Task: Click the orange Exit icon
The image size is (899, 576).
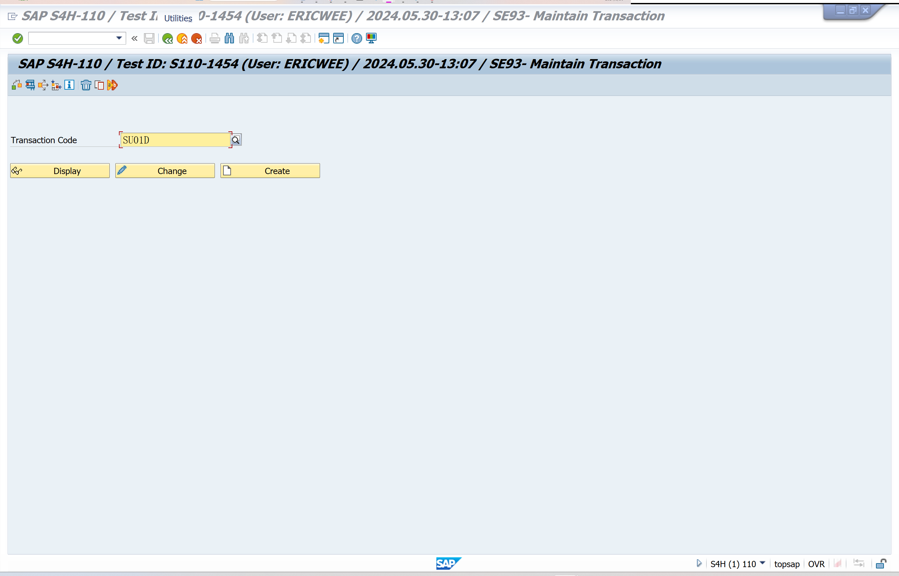Action: coord(182,38)
